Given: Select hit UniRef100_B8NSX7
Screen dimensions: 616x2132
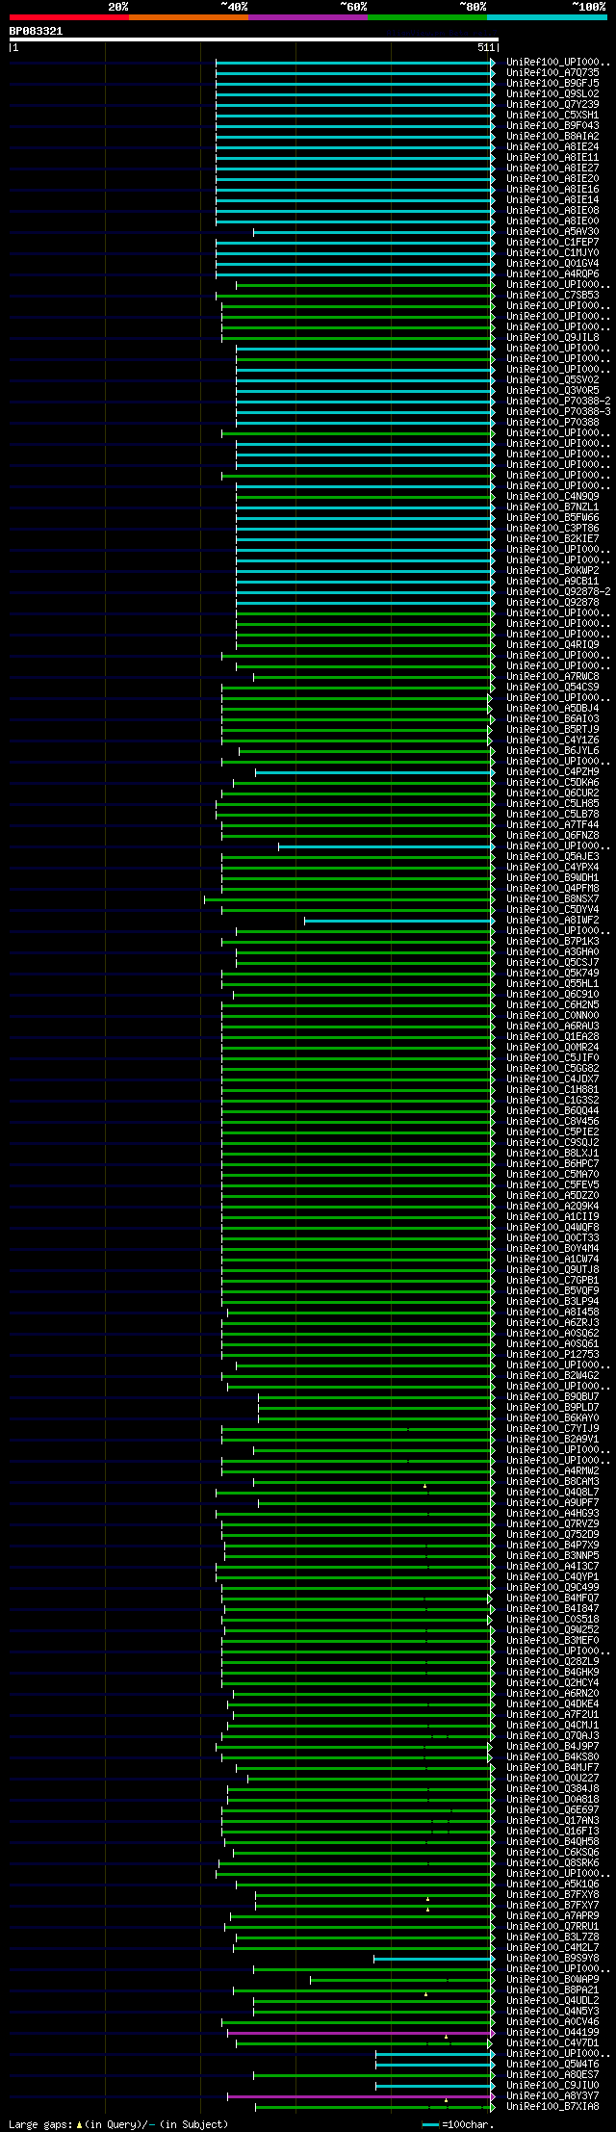Looking at the screenshot, I should tap(552, 898).
